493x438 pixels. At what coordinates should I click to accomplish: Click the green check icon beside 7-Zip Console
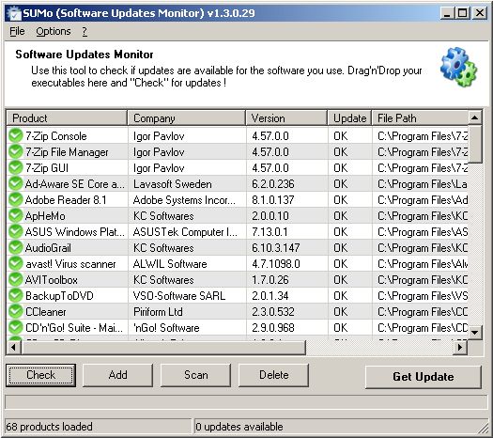pos(15,135)
